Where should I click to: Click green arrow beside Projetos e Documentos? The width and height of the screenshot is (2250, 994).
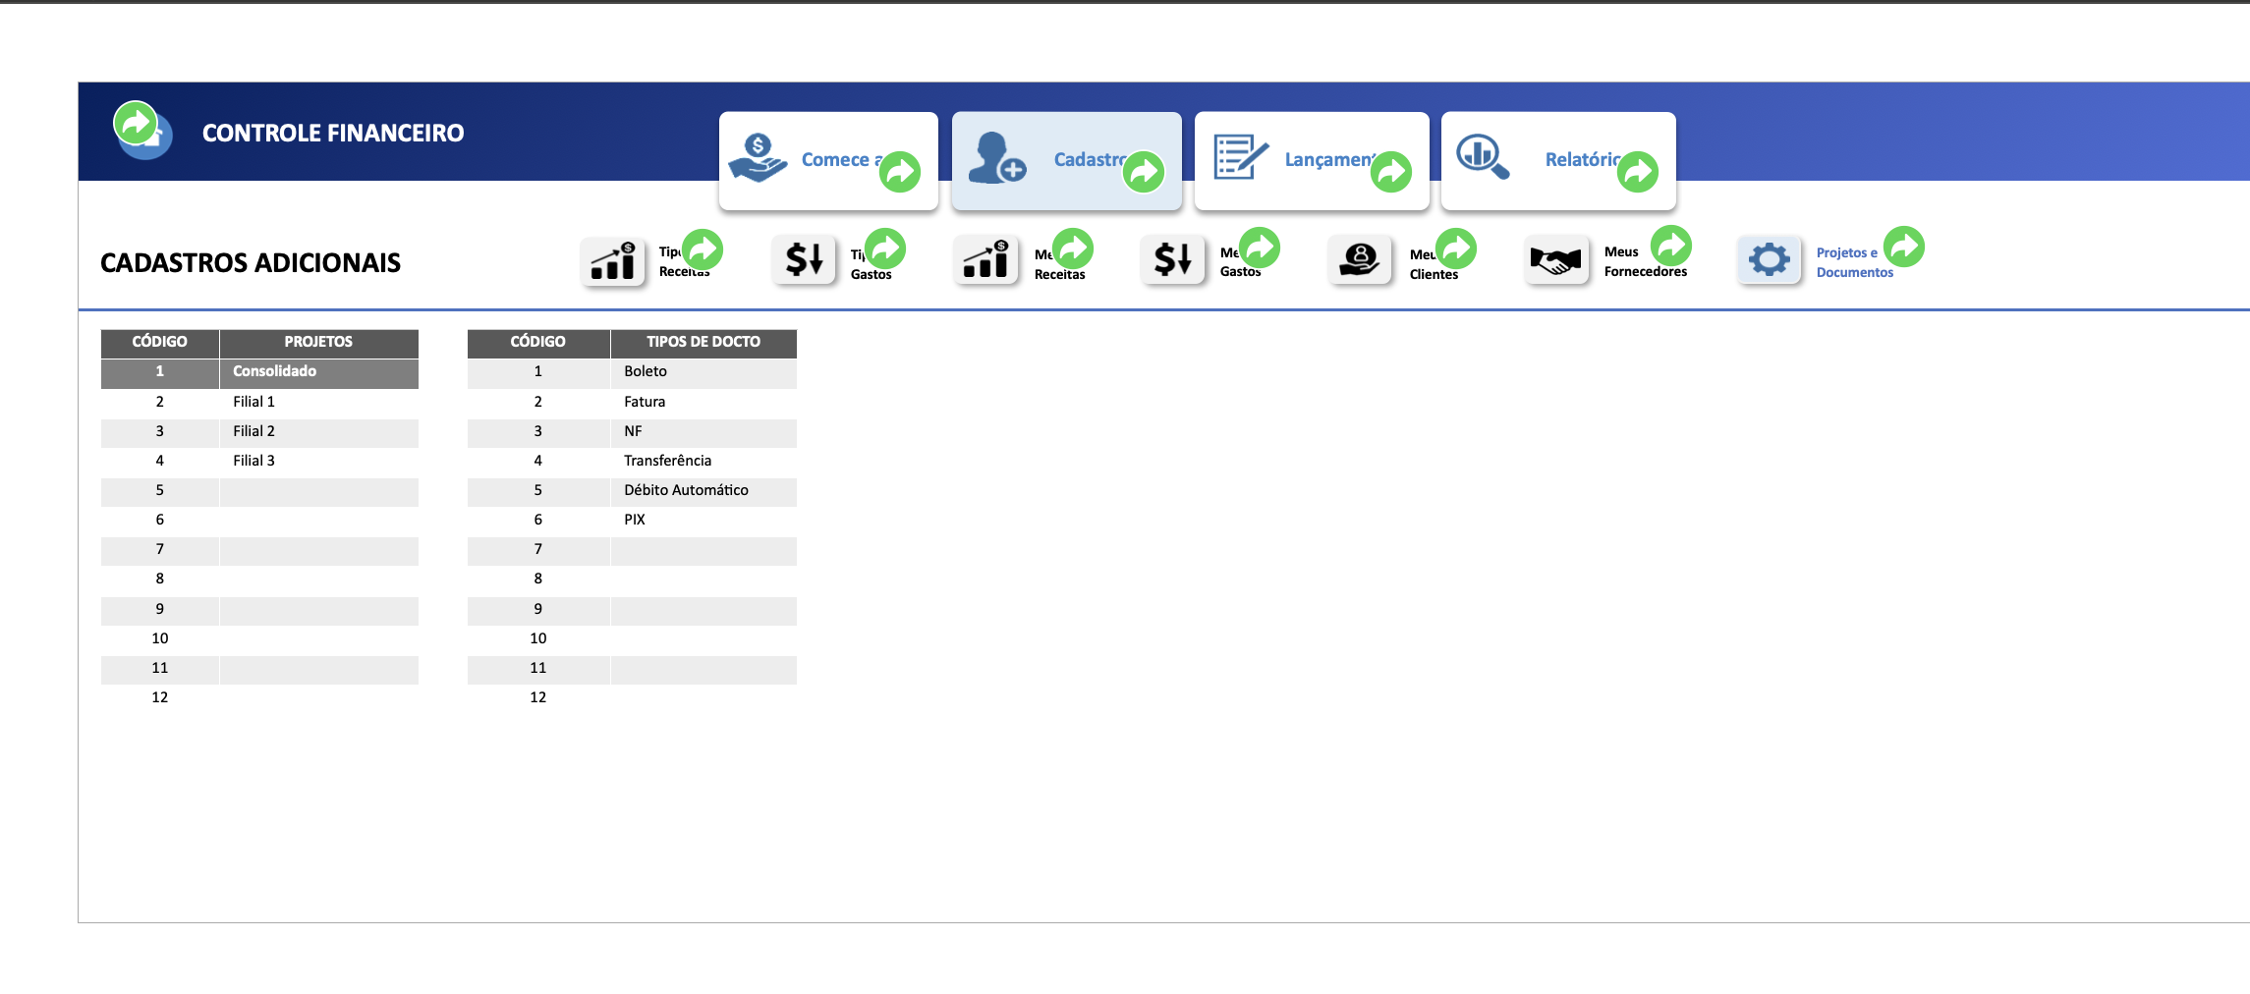(x=1904, y=247)
